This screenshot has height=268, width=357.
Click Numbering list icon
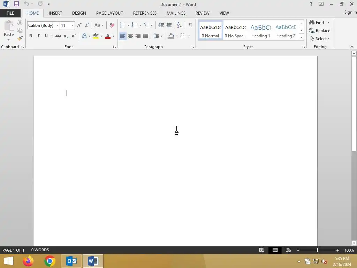(x=135, y=25)
